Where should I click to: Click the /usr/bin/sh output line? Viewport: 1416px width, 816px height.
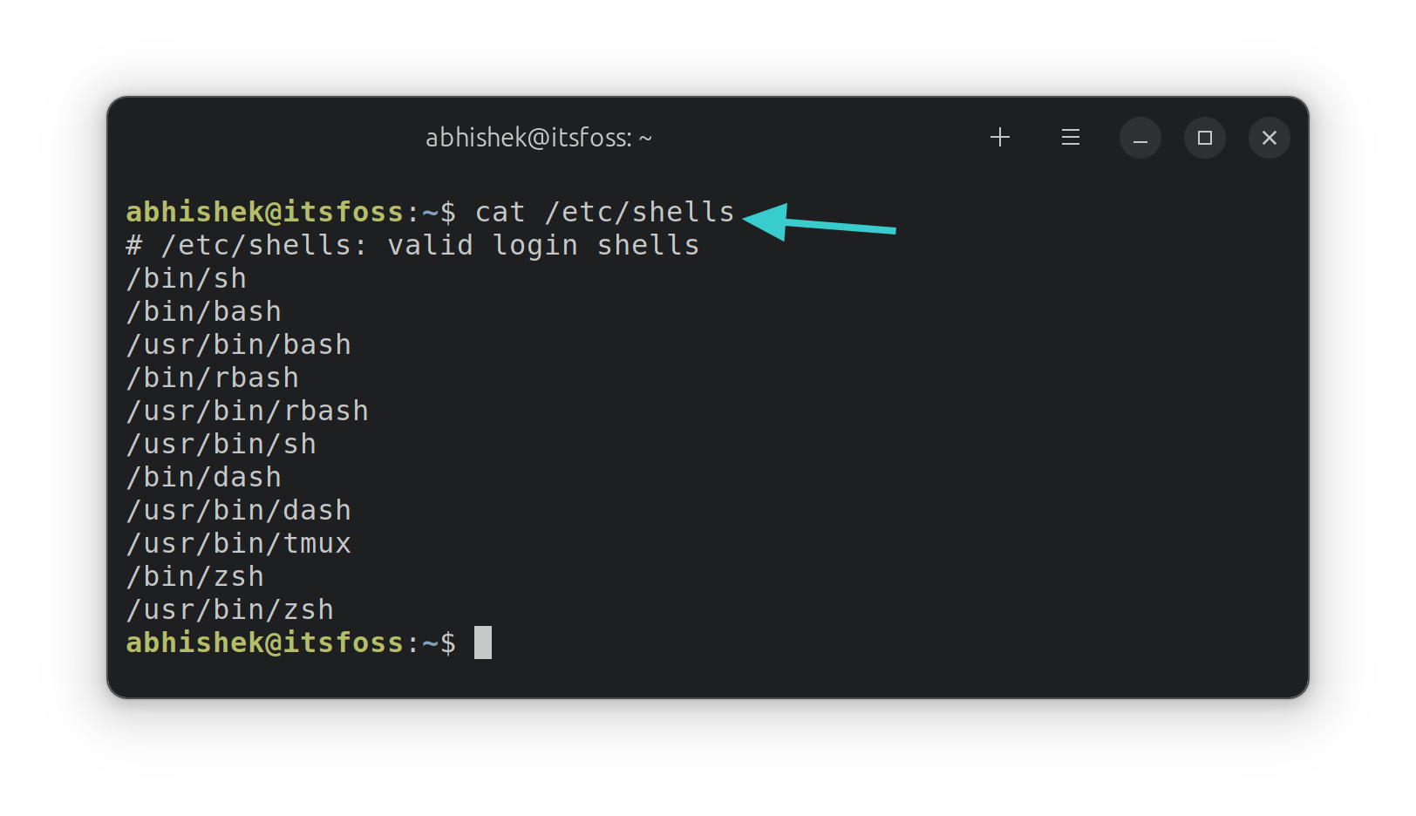(x=221, y=445)
